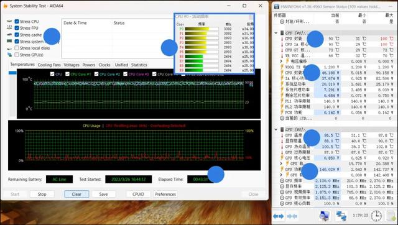Expand the 电压偏移 sensor row
This screenshot has height=225, width=398.
pos(281,61)
